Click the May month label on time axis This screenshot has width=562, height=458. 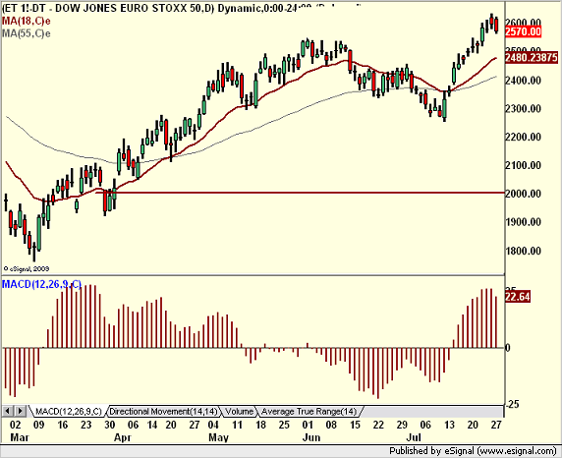pos(218,437)
